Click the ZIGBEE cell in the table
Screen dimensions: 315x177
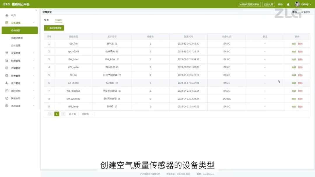(x=227, y=99)
